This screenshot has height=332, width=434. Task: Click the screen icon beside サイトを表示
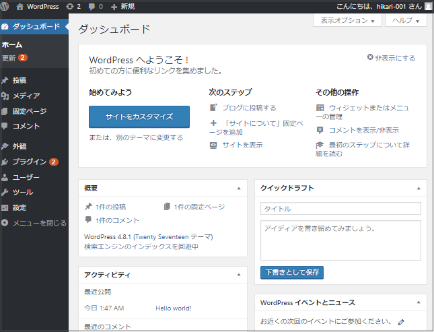coord(213,145)
